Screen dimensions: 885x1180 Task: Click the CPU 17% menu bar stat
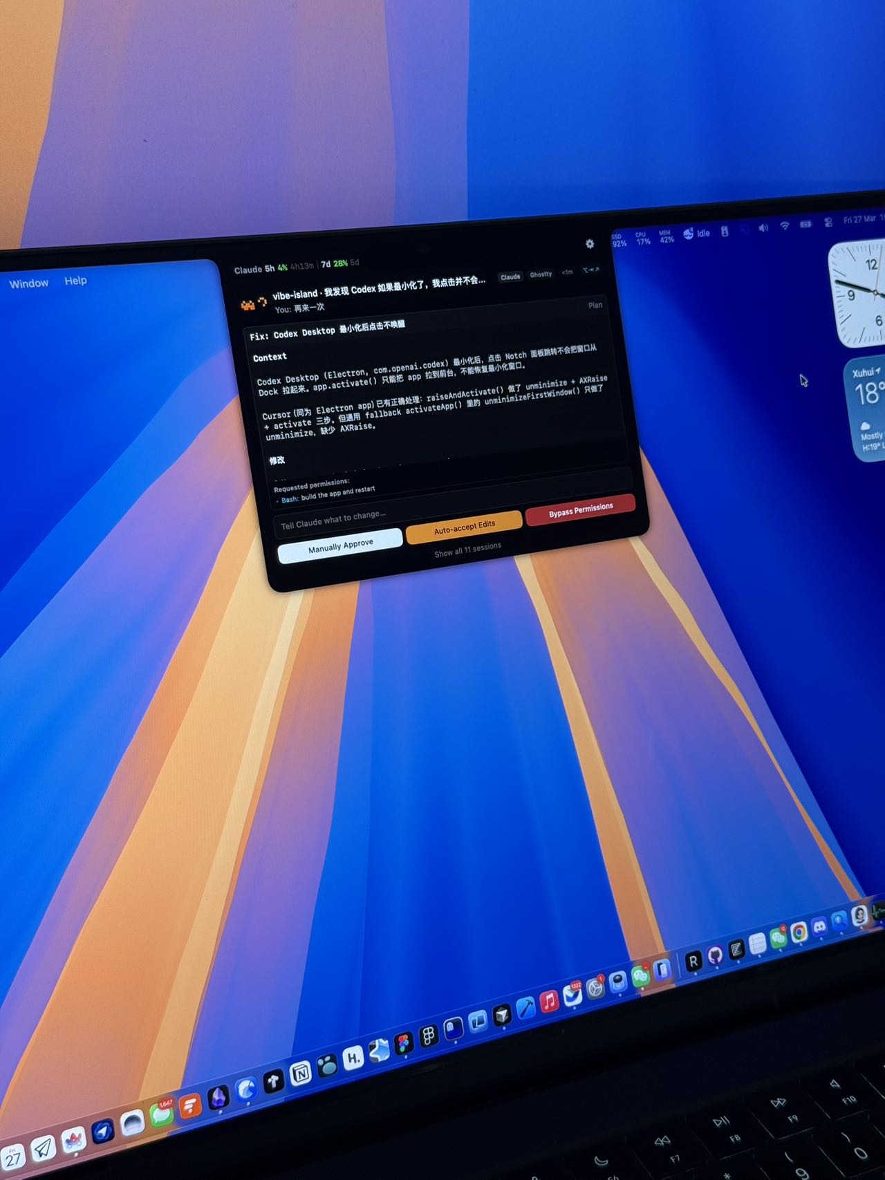click(x=643, y=238)
